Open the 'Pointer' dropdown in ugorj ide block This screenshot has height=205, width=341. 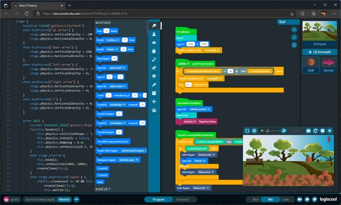click(199, 161)
